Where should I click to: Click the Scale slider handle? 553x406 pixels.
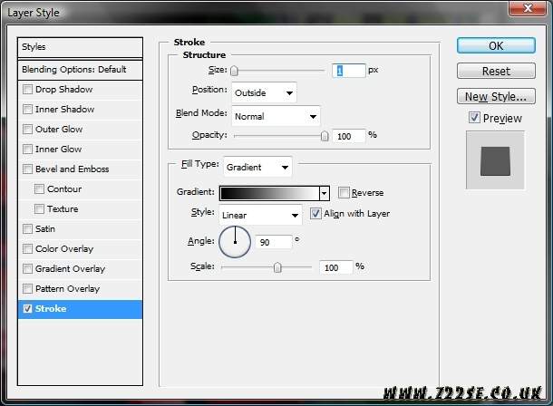click(x=277, y=267)
